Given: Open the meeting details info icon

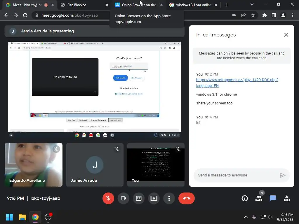Looking at the screenshot, I should (245, 198).
